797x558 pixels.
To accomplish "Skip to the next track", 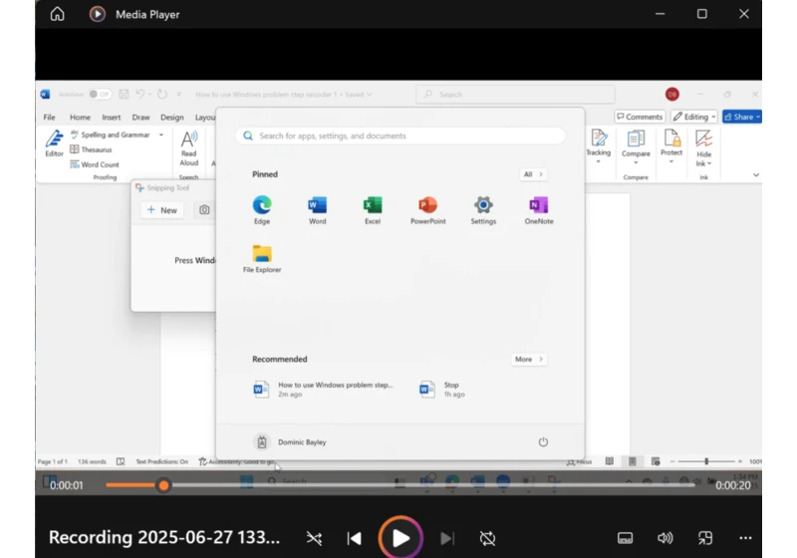I will pos(447,538).
